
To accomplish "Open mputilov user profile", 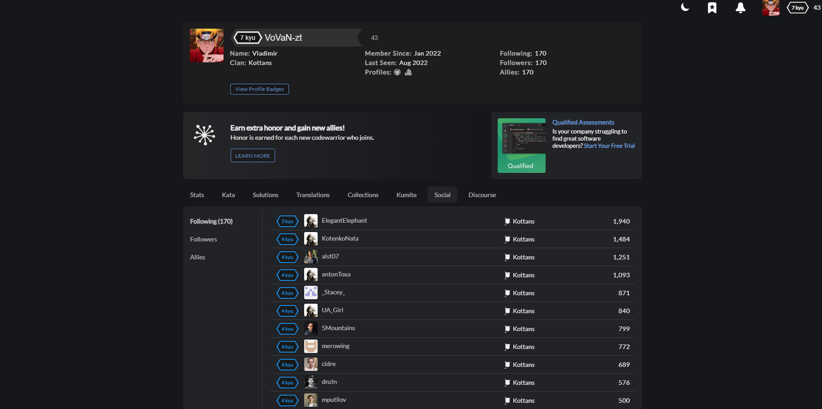I will (334, 400).
